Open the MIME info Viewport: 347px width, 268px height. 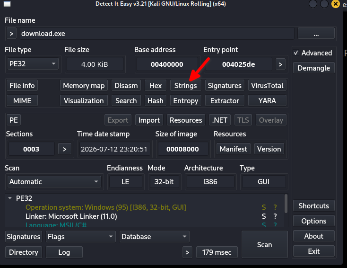(x=22, y=101)
